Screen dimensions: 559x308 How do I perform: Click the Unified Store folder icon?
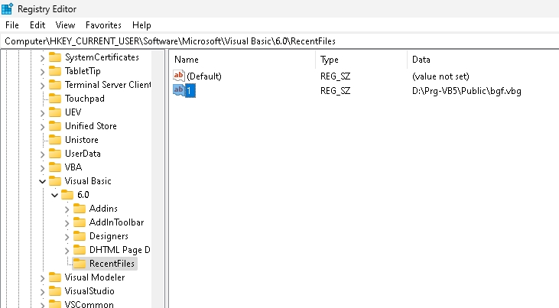pyautogui.click(x=55, y=126)
